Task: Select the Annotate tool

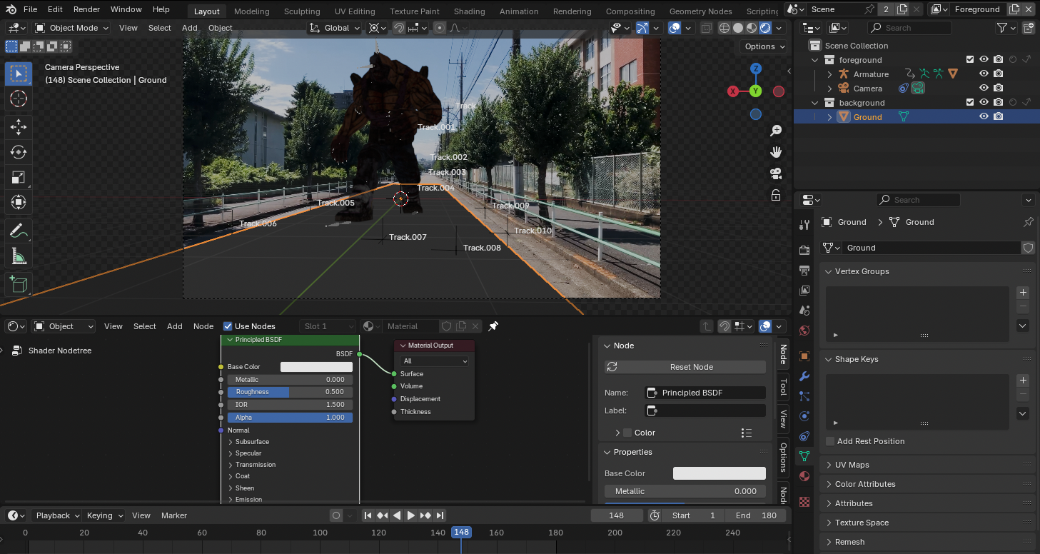Action: point(19,231)
